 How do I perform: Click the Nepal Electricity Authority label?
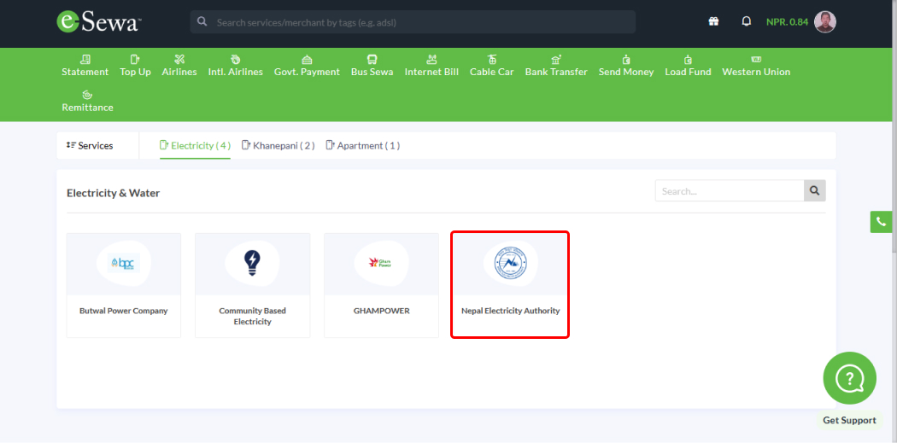coord(510,311)
